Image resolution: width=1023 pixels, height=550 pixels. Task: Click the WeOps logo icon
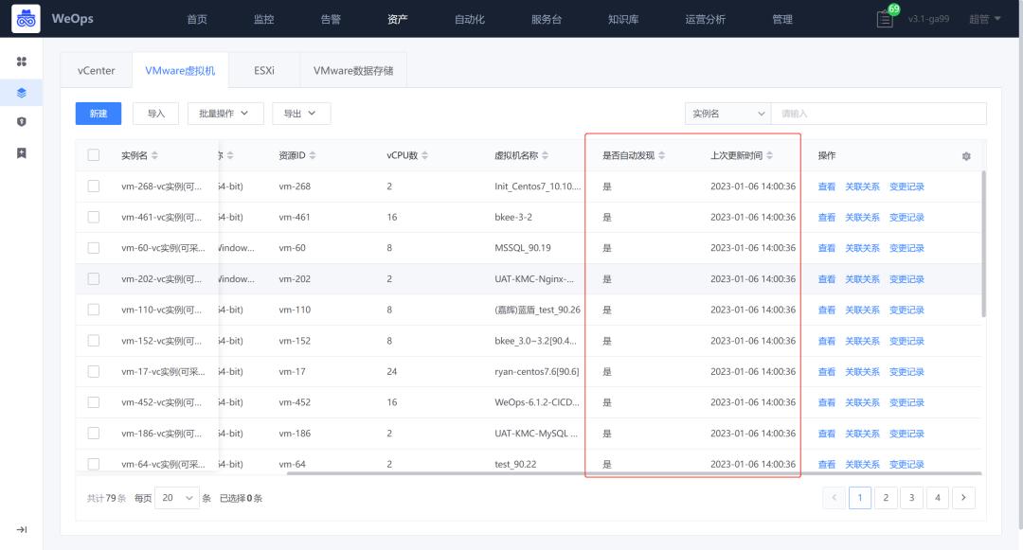point(26,19)
